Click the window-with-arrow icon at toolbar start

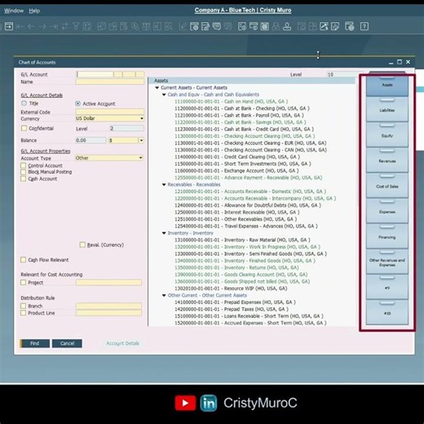coord(9,26)
